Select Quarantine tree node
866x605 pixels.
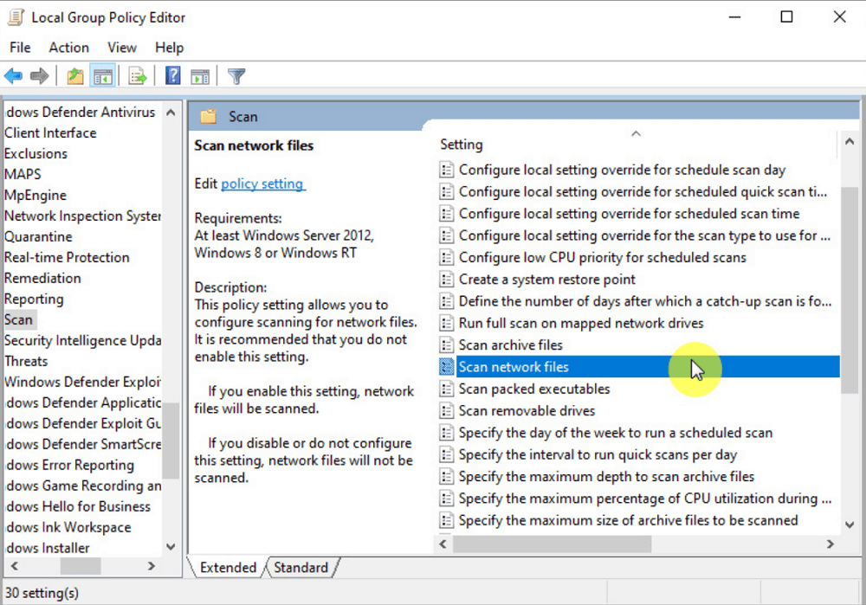coord(38,237)
